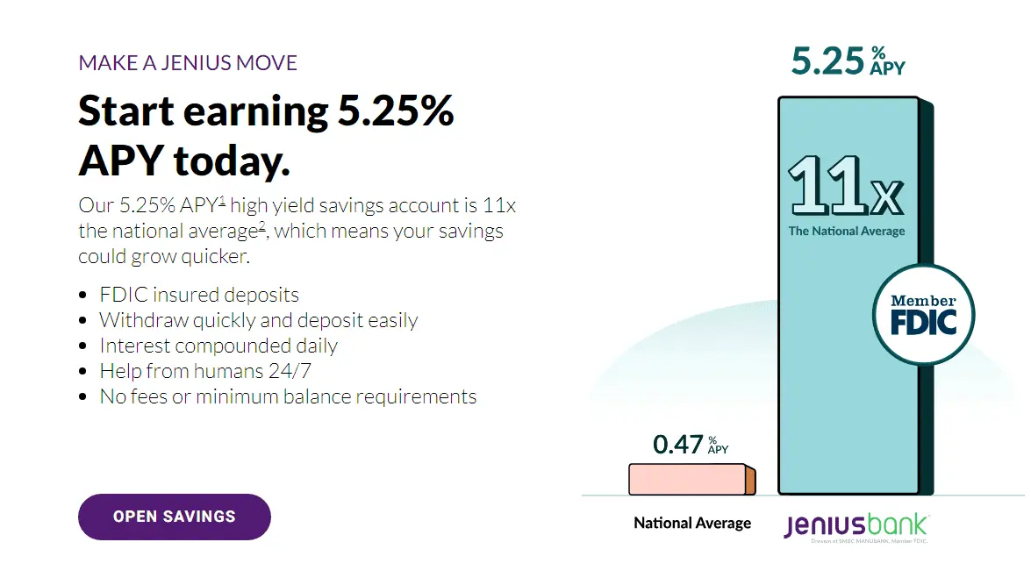Click the large 11x graphic

coord(845,186)
